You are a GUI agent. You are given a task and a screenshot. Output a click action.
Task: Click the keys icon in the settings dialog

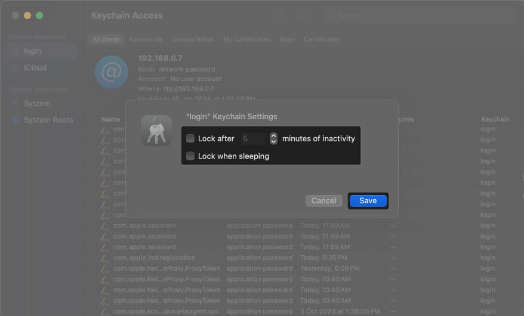(156, 131)
